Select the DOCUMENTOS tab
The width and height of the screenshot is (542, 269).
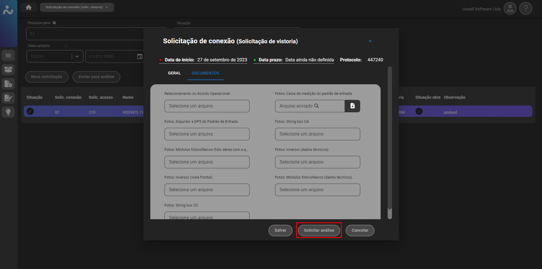click(x=205, y=73)
